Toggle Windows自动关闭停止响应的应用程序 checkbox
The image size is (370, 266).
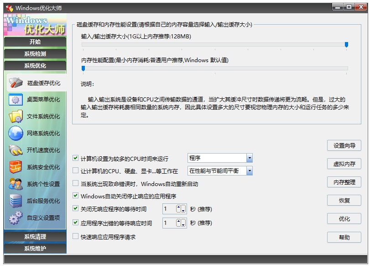coord(76,196)
